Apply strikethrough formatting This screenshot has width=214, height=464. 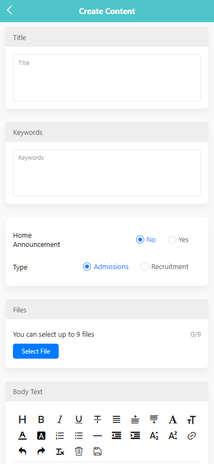97,420
